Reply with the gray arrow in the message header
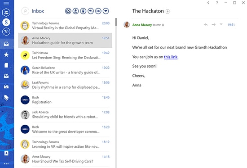The height and width of the screenshot is (168, 247). 206,25
